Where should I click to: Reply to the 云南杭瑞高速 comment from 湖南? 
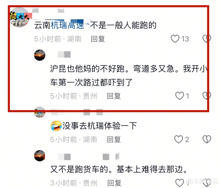(x=98, y=39)
